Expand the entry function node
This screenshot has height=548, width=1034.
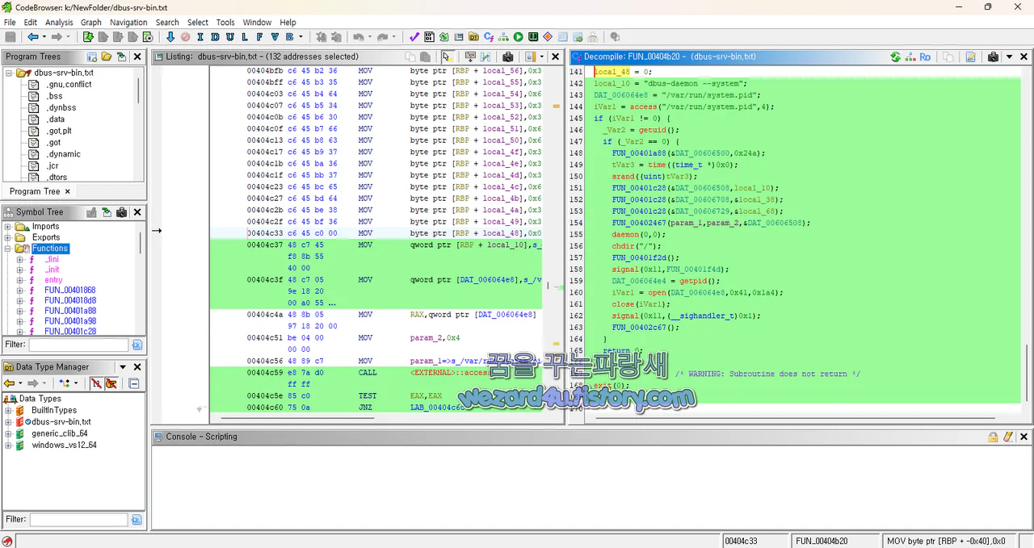[19, 280]
